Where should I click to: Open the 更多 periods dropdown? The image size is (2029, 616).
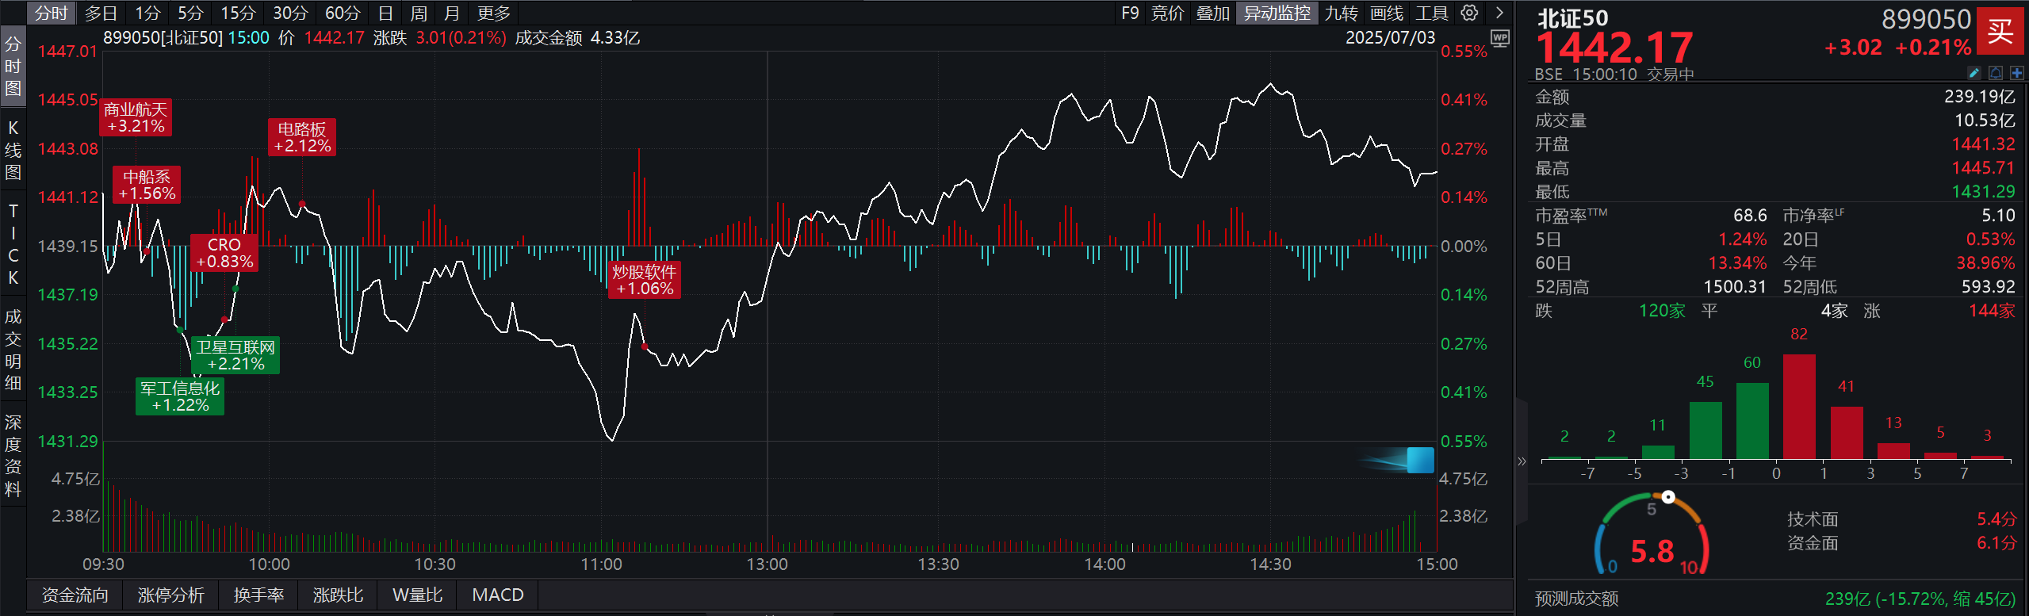click(x=494, y=13)
